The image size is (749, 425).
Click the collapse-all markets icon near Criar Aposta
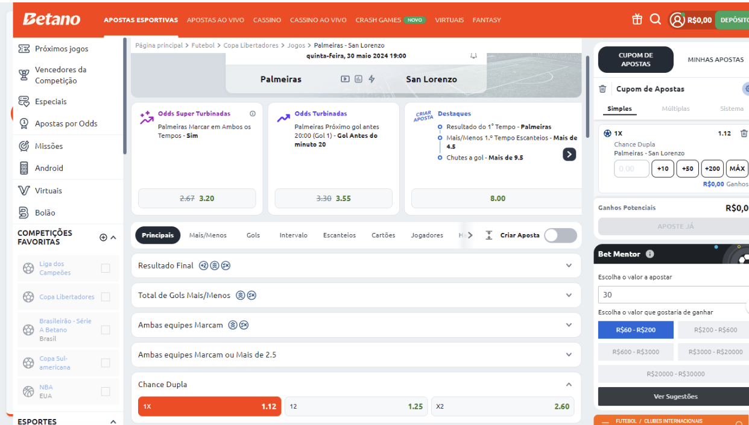[489, 235]
